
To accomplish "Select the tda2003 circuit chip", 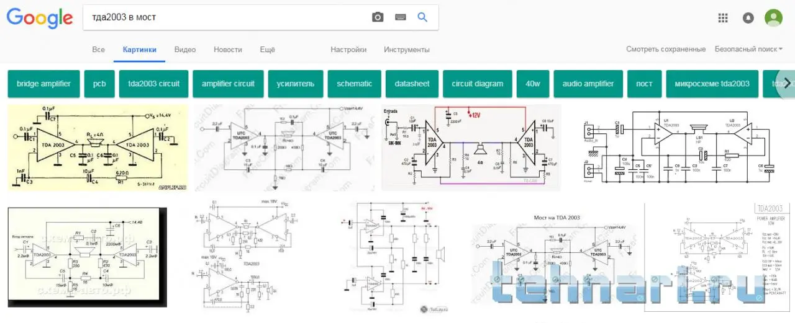I will point(153,84).
